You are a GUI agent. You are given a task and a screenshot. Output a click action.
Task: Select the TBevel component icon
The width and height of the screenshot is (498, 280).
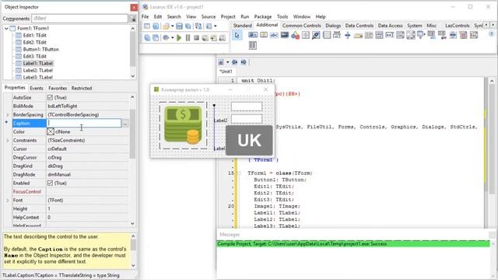(x=306, y=35)
